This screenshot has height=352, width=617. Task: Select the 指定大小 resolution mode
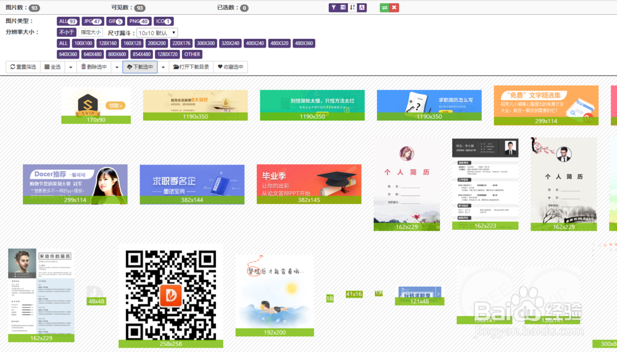(x=91, y=32)
